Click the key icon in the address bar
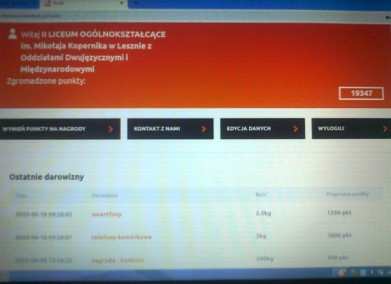391x284 pixels. [x=388, y=17]
